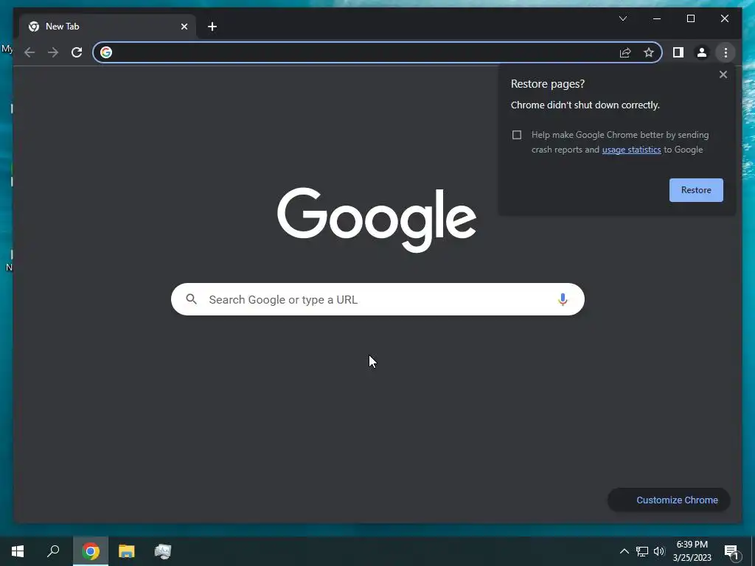
Task: Open a new tab with the plus button
Action: tap(212, 27)
